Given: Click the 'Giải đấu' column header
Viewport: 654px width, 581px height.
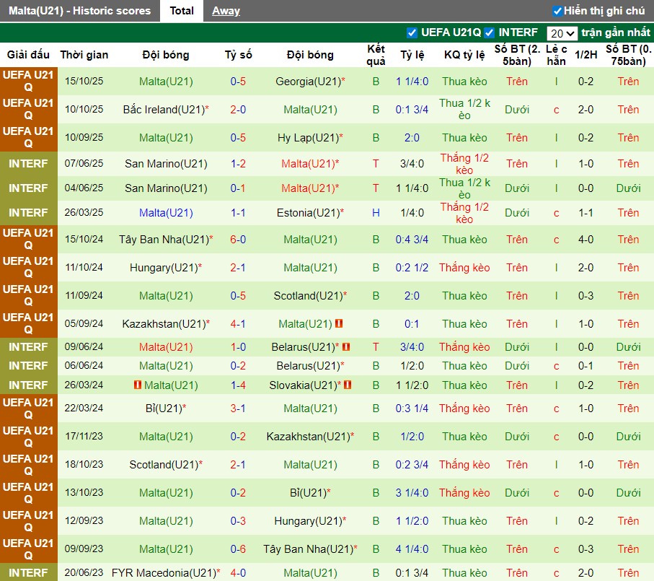Looking at the screenshot, I should click(29, 55).
